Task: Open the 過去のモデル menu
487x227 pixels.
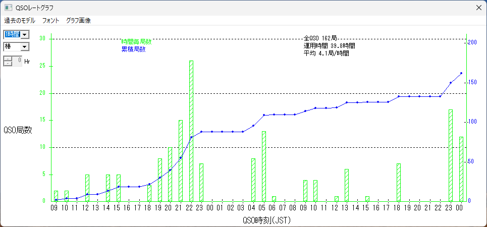Action: (x=20, y=21)
